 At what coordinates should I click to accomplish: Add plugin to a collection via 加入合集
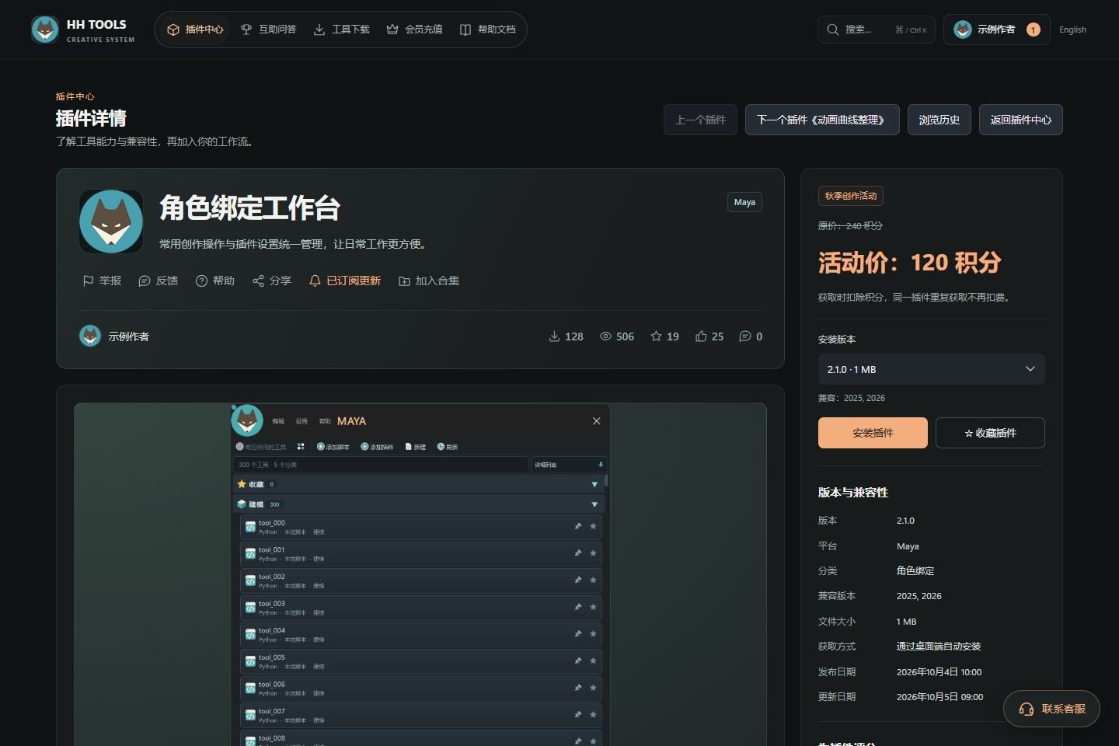(x=429, y=281)
